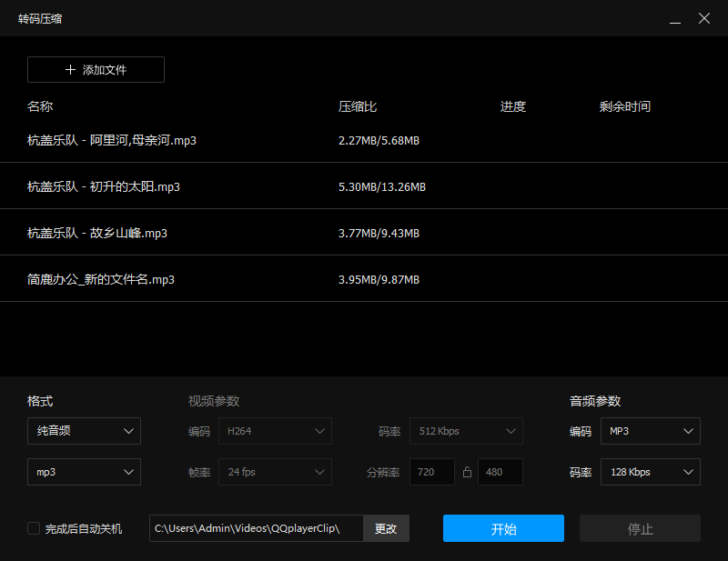The width and height of the screenshot is (728, 561).
Task: Expand the audio bitrate 128 Kbps dropdown
Action: 650,472
